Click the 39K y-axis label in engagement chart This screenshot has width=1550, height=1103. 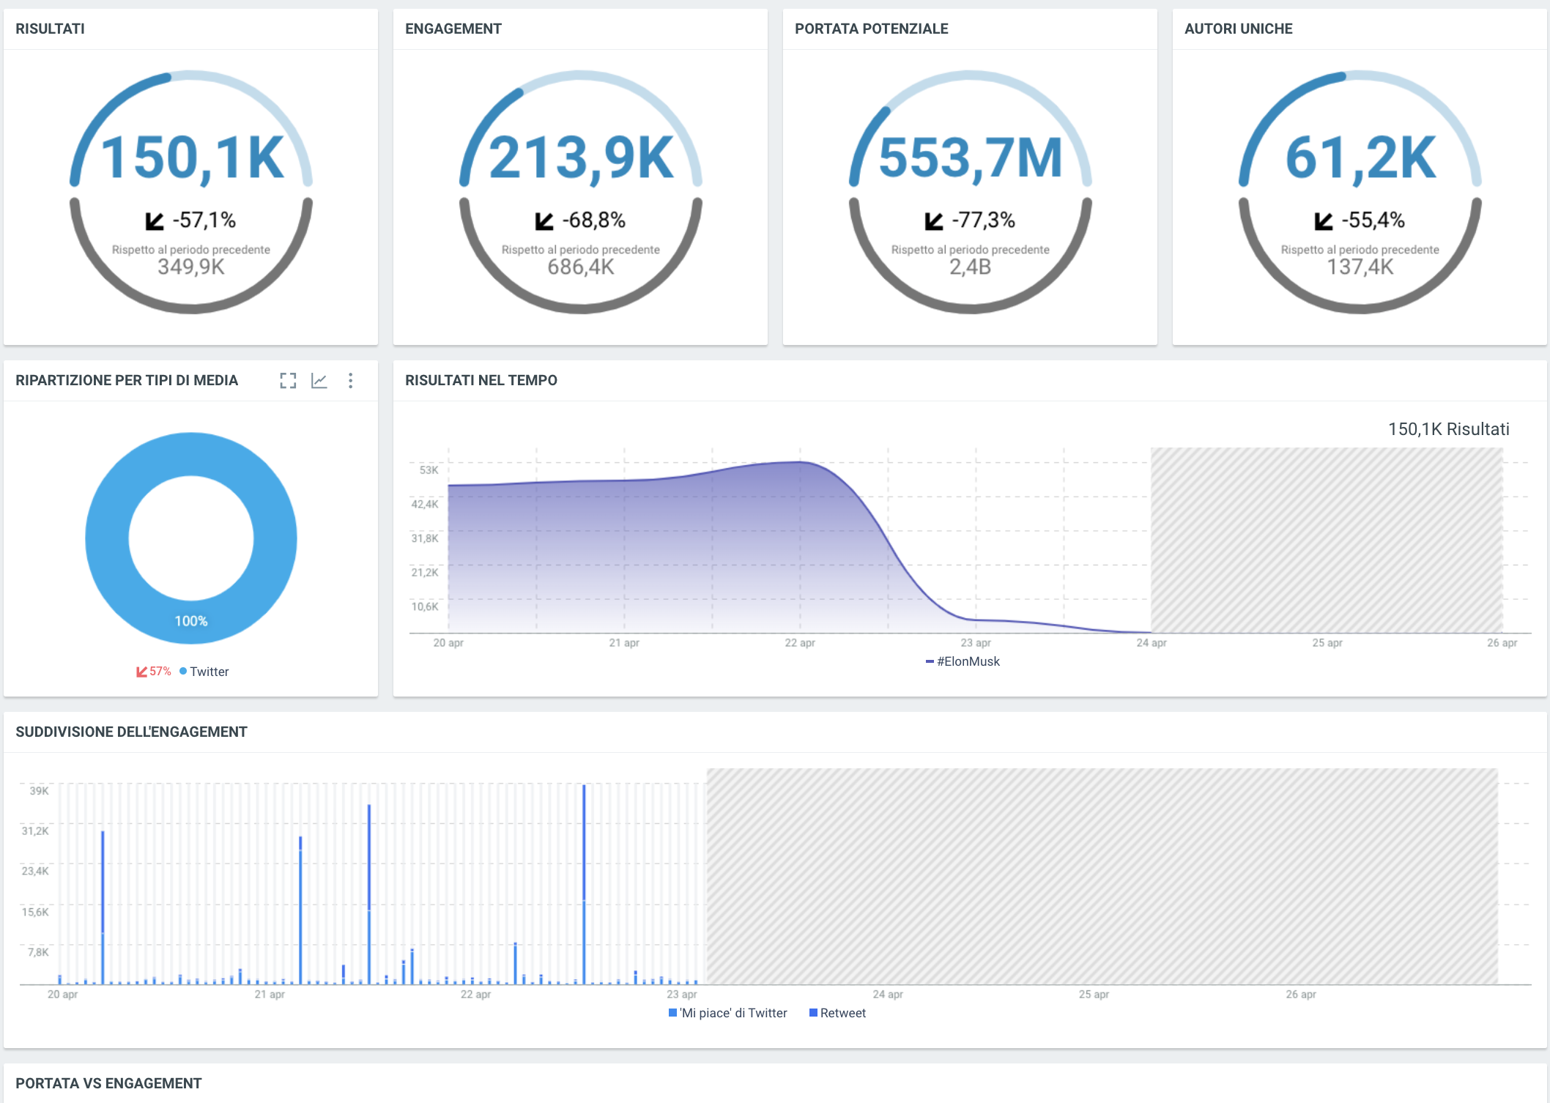(39, 791)
